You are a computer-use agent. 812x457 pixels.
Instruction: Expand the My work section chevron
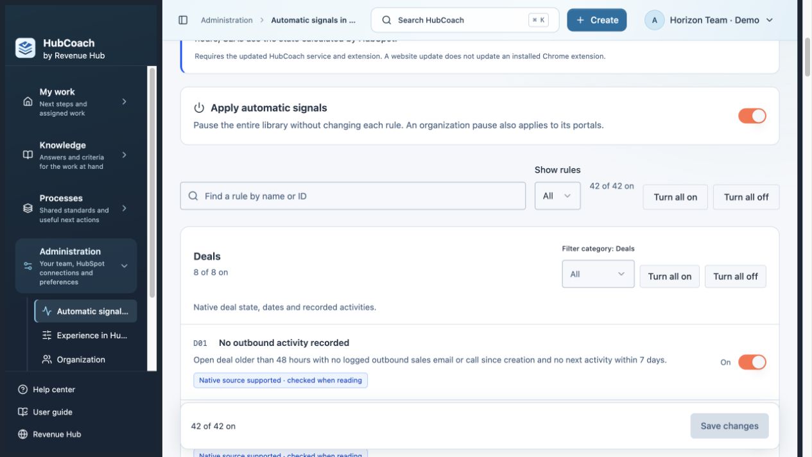coord(124,101)
